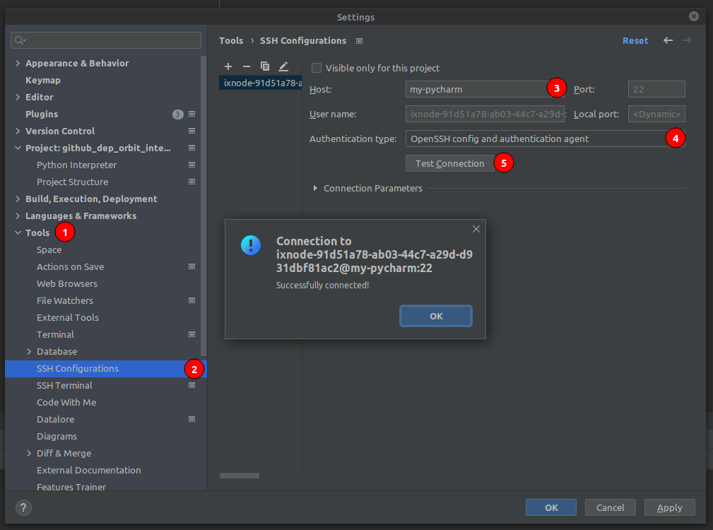Click the sidebar scrollbar
The width and height of the screenshot is (713, 530).
204,212
